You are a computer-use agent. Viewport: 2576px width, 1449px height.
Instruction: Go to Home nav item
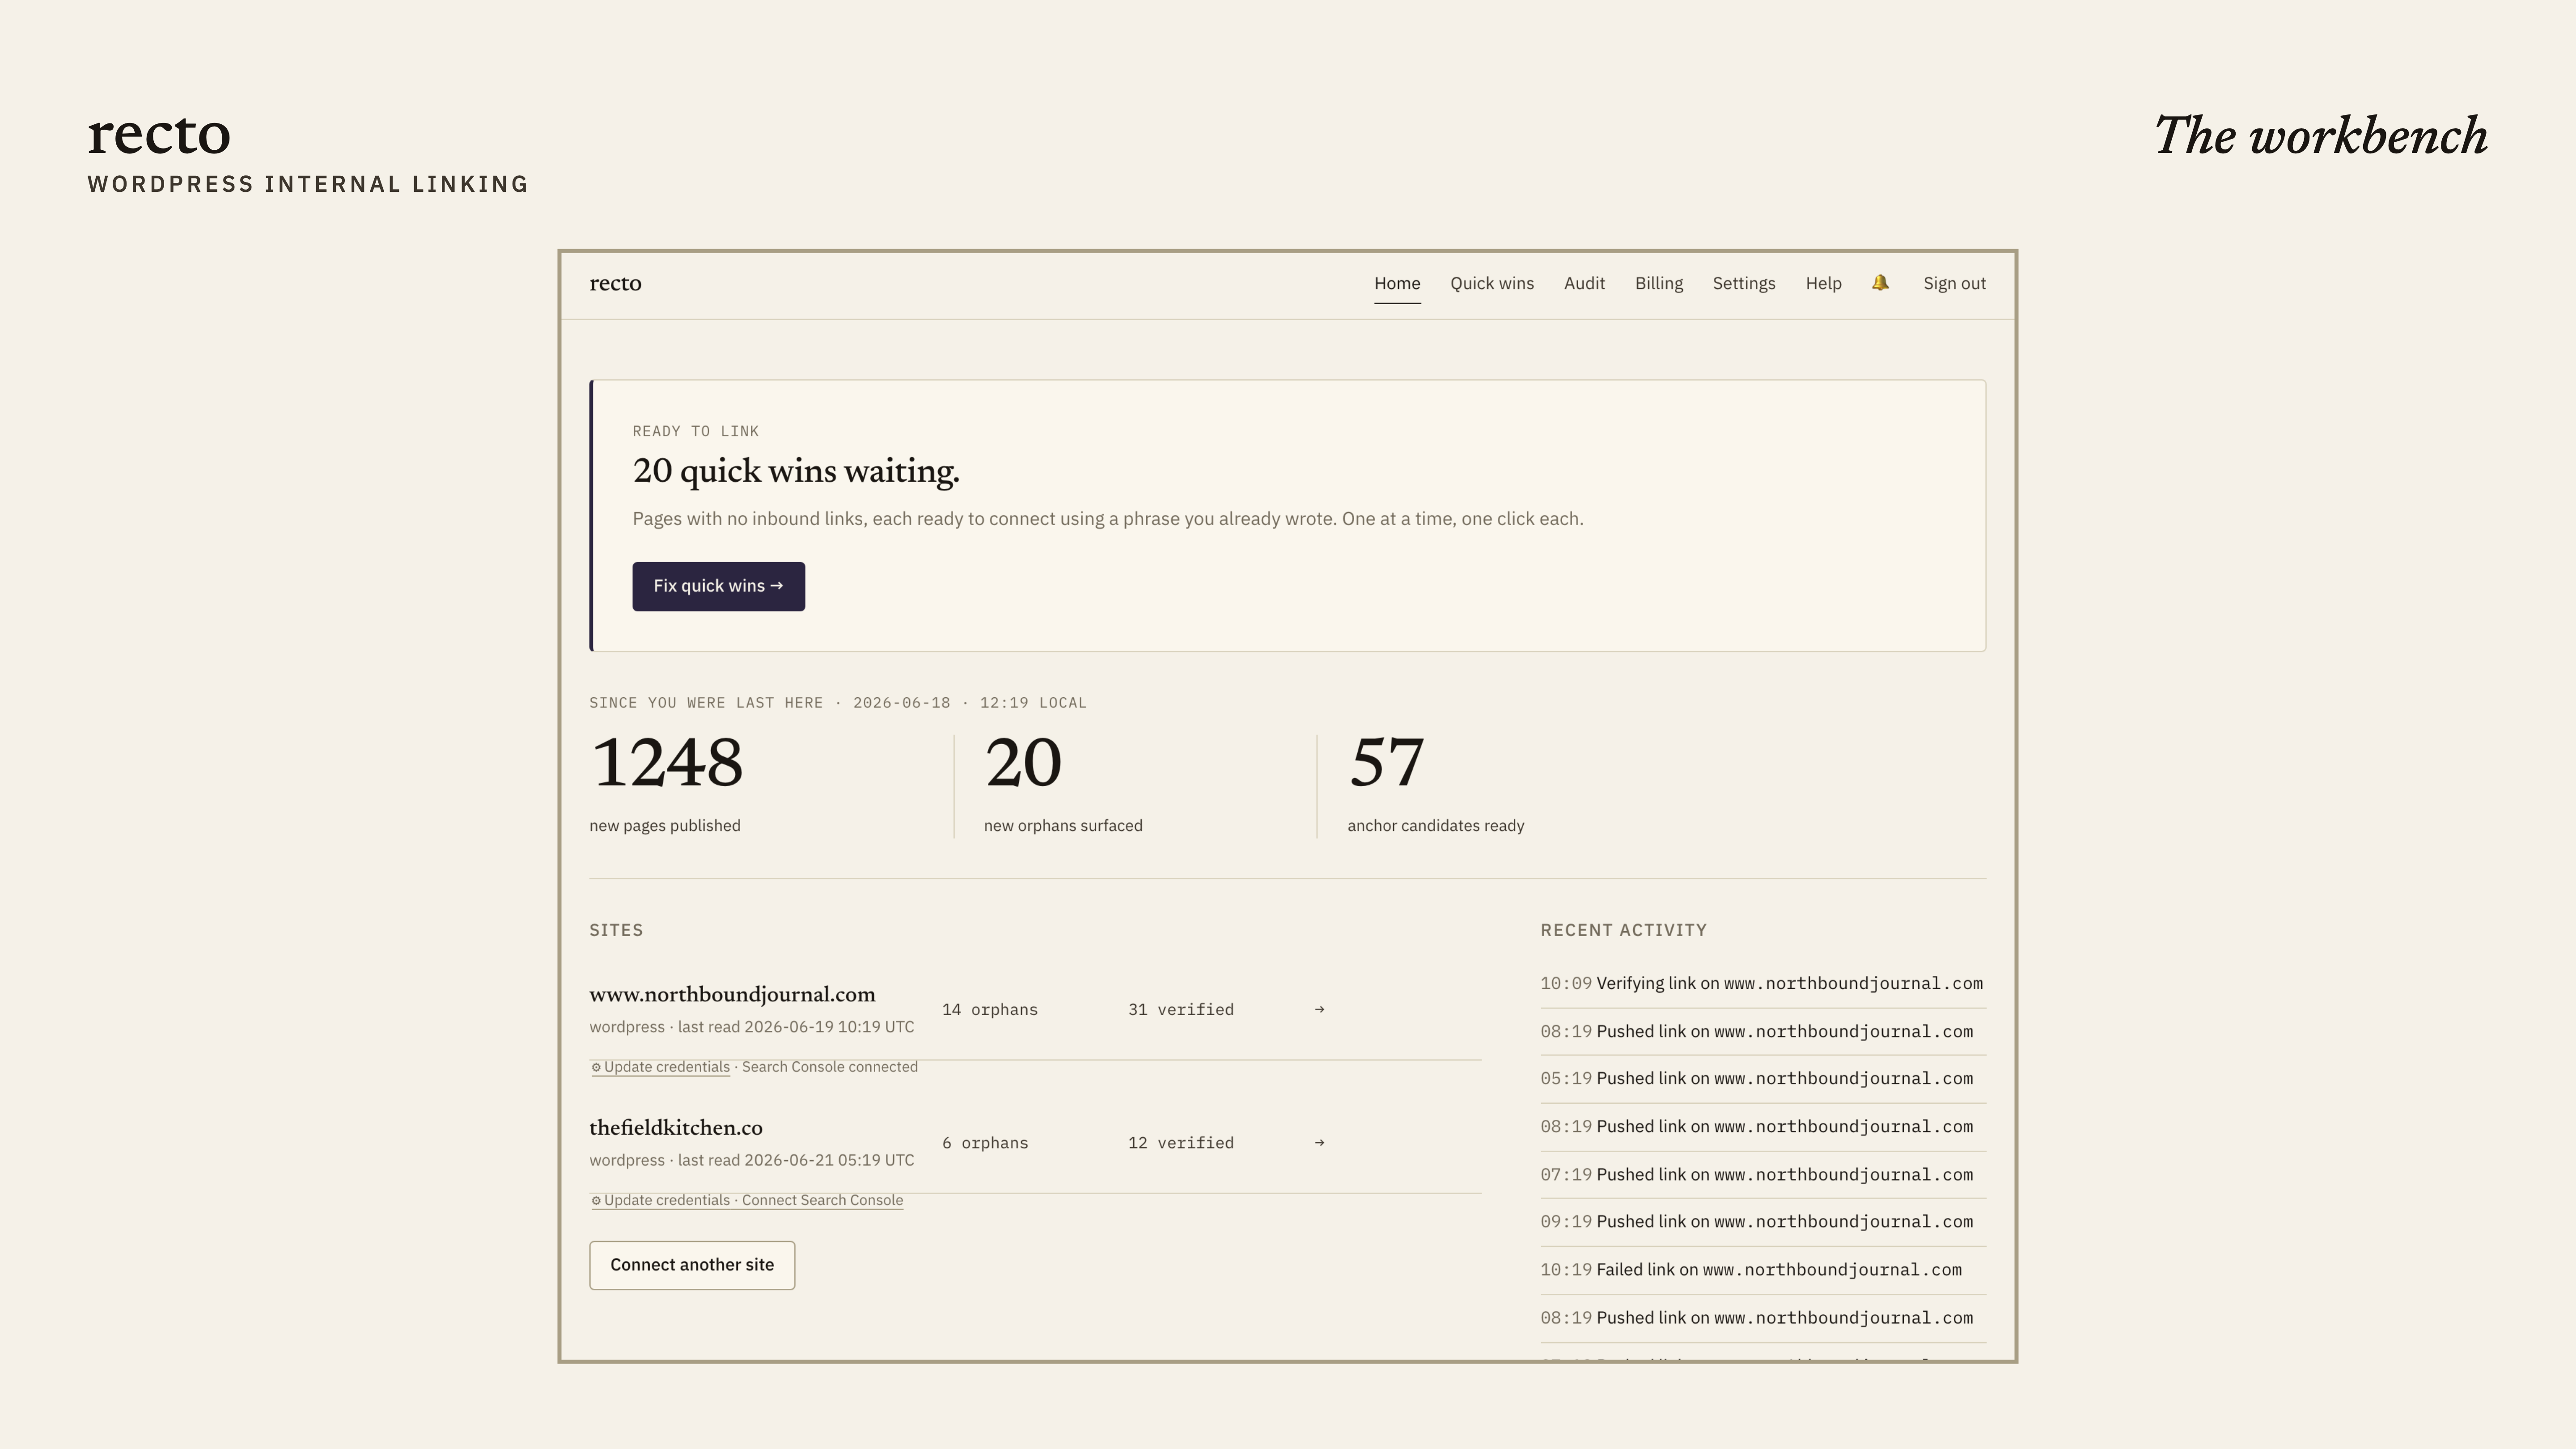tap(1397, 284)
